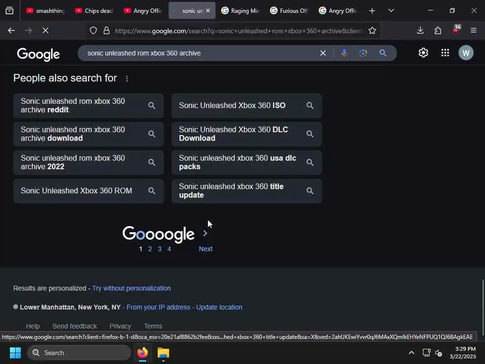
Task: Close the sonic unleashed tab
Action: click(x=208, y=10)
